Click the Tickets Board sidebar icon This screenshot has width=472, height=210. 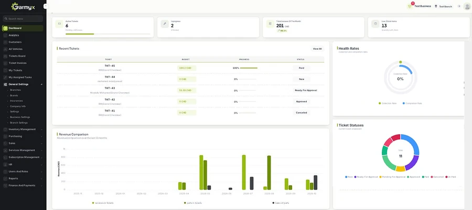click(x=5, y=56)
